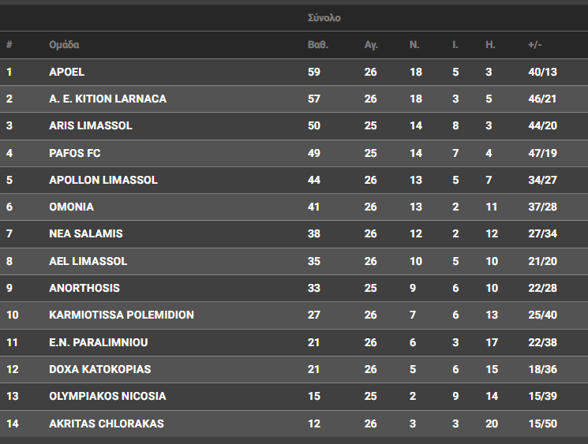This screenshot has width=588, height=444.
Task: Select KARMIOTISSA POLEMIDION team
Action: coord(122,315)
